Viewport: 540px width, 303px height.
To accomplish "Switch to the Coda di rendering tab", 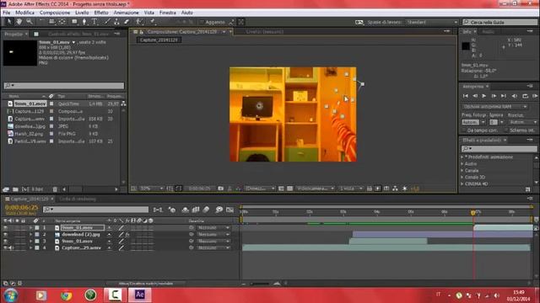I will click(x=77, y=199).
